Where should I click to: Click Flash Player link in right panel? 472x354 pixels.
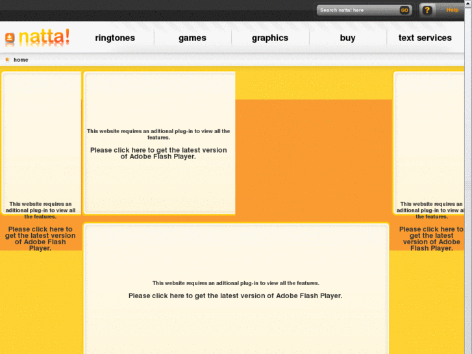coord(431,238)
